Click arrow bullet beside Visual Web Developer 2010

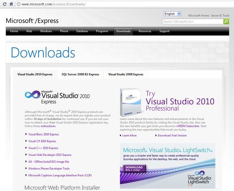(x=26, y=154)
